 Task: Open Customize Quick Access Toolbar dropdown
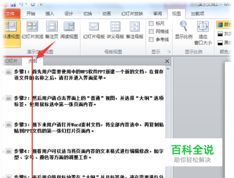pyautogui.click(x=41, y=5)
